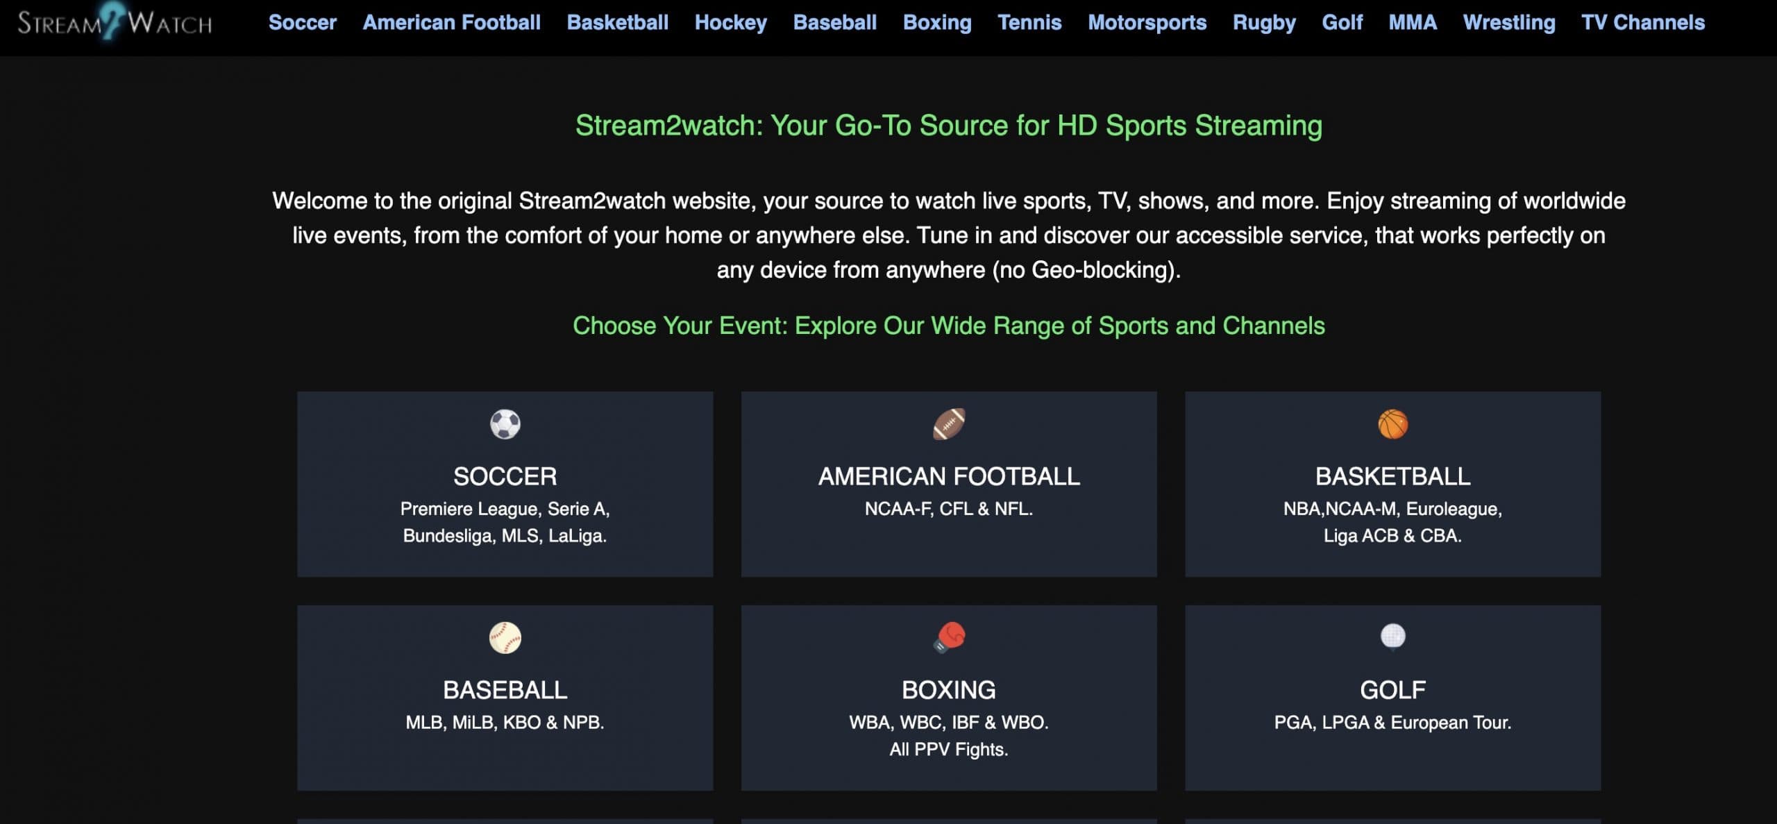Open the AMERICAN FOOTBALL category card
The width and height of the screenshot is (1777, 824).
pyautogui.click(x=950, y=484)
